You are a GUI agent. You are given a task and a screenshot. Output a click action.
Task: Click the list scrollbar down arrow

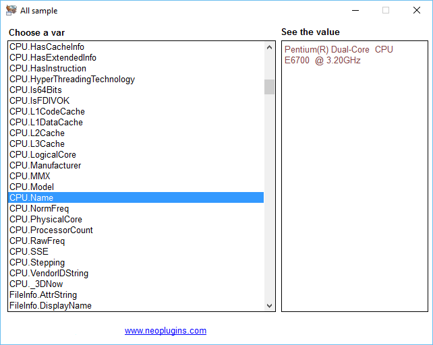coord(270,305)
